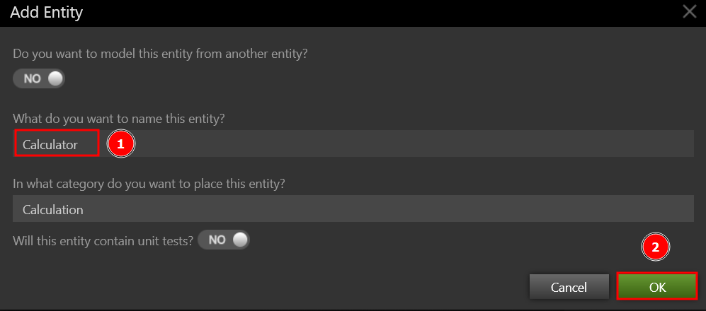Image resolution: width=706 pixels, height=311 pixels.
Task: Click empty space in the name field
Action: click(411, 144)
